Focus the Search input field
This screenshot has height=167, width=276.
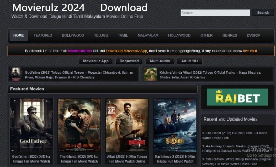click(x=215, y=13)
